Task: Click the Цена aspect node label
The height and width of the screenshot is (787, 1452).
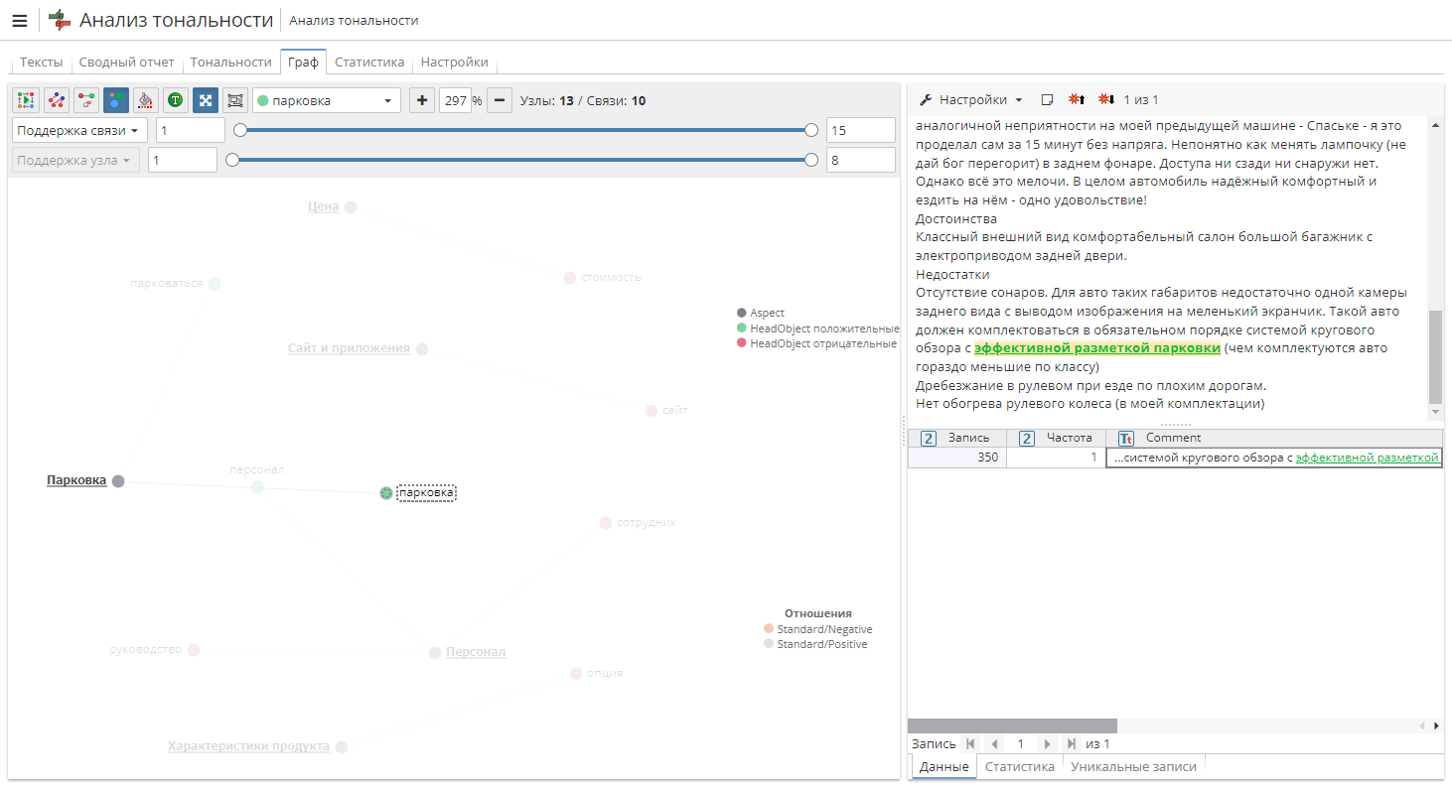Action: pyautogui.click(x=324, y=206)
